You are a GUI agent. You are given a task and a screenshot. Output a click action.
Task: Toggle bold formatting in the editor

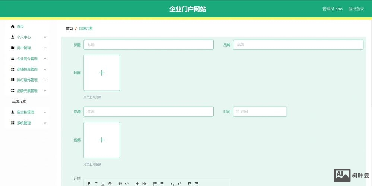[x=89, y=184]
